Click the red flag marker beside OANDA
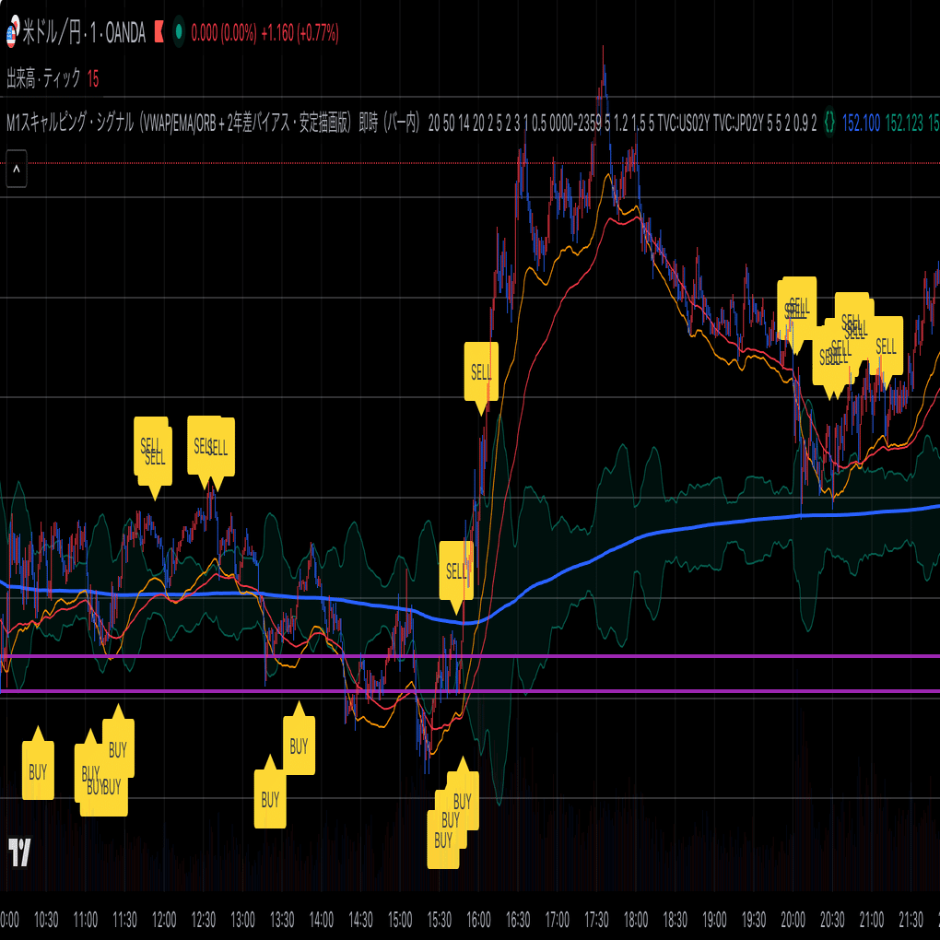 click(x=159, y=32)
